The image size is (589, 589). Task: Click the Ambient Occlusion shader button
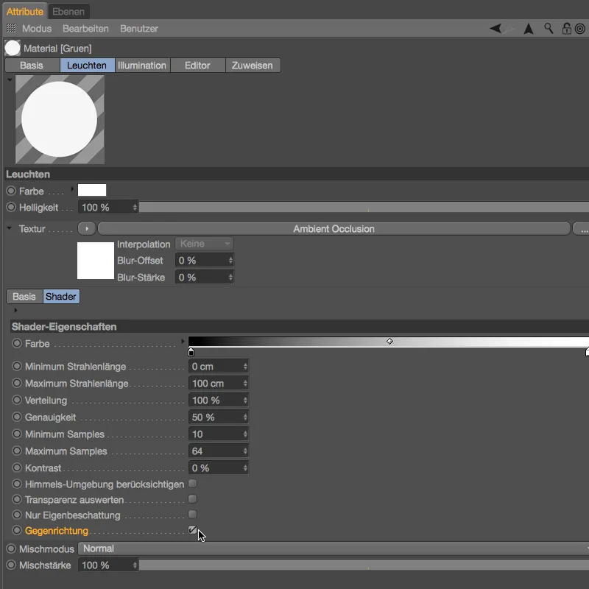pyautogui.click(x=334, y=228)
